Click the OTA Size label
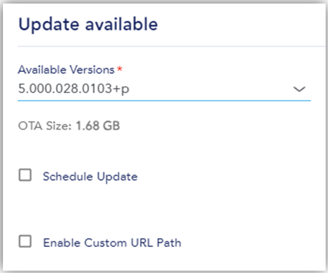Viewport: 328px width, 273px height. click(x=45, y=126)
